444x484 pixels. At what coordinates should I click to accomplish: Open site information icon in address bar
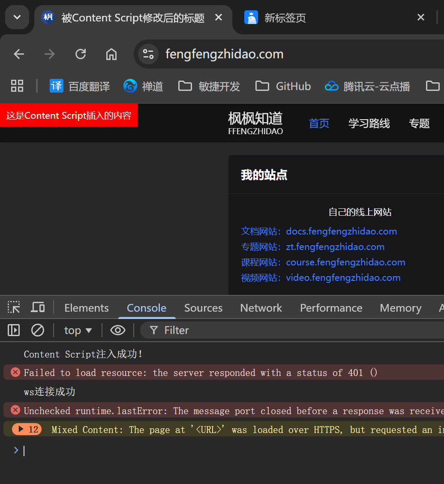coord(148,54)
